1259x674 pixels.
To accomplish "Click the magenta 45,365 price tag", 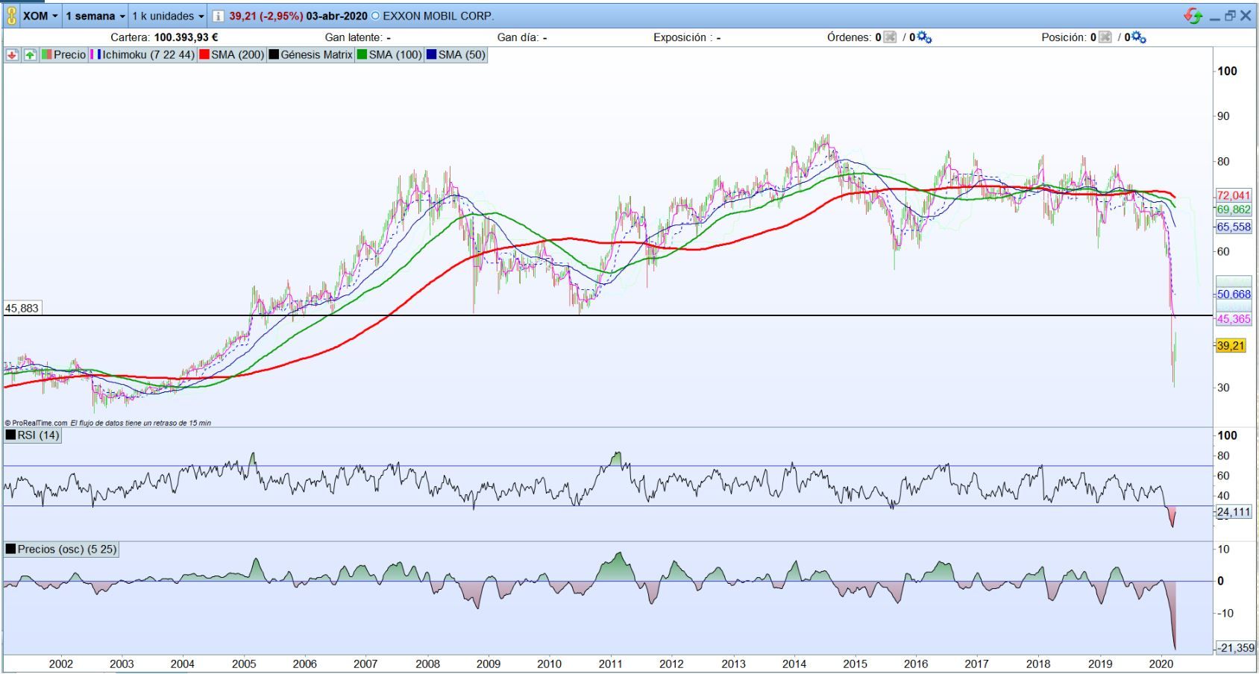I will (1234, 319).
